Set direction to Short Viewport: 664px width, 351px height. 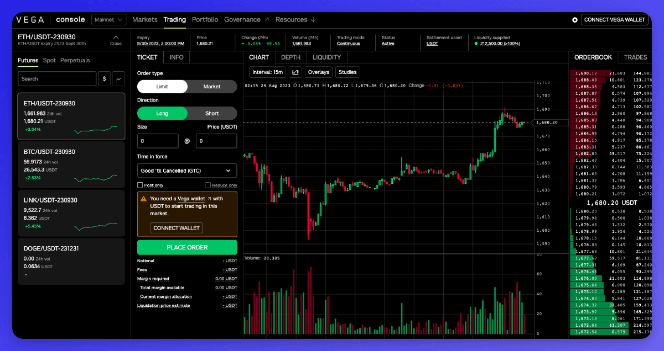pyautogui.click(x=212, y=114)
